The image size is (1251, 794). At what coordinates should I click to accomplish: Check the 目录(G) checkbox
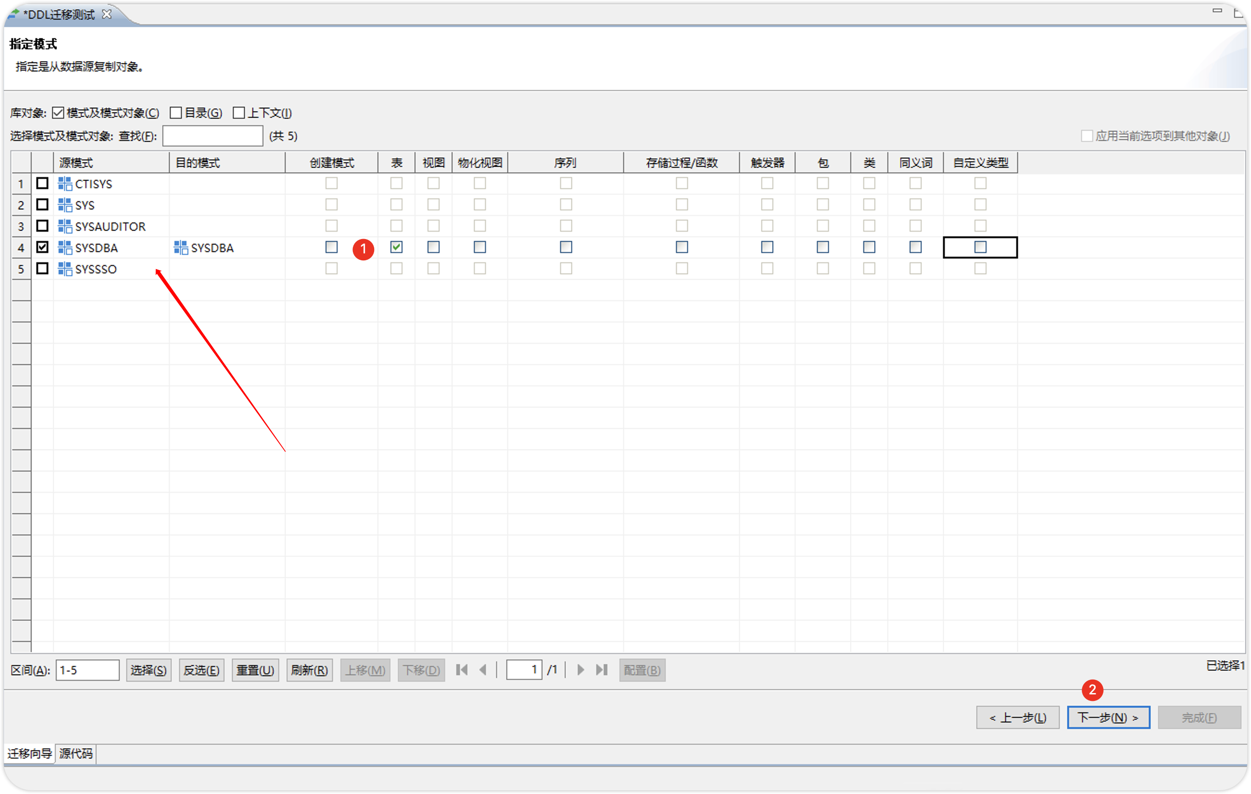point(176,113)
